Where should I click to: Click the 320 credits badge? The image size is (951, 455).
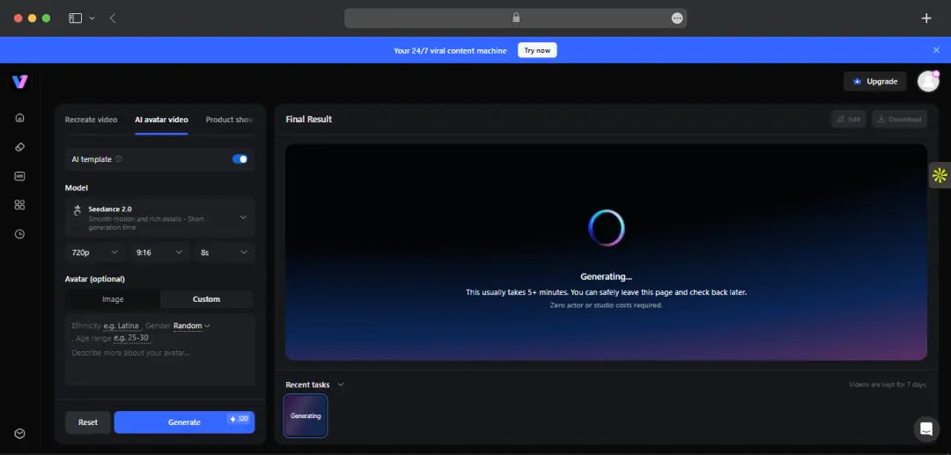240,419
